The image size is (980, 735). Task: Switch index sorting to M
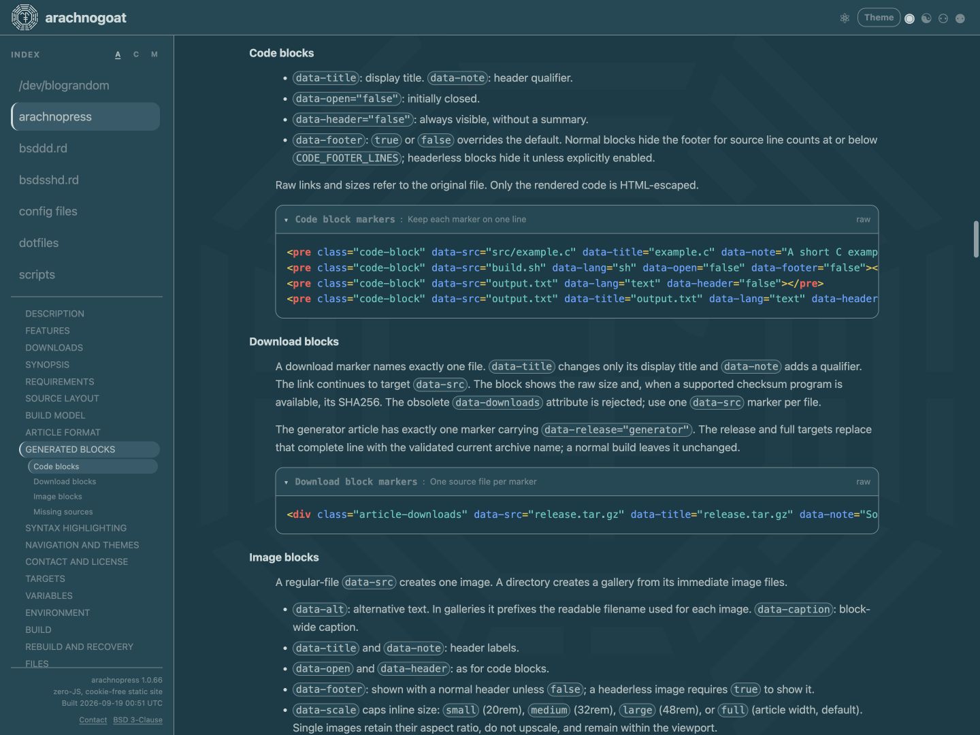pos(154,54)
